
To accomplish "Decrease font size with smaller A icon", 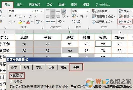I will [x=36, y=16].
